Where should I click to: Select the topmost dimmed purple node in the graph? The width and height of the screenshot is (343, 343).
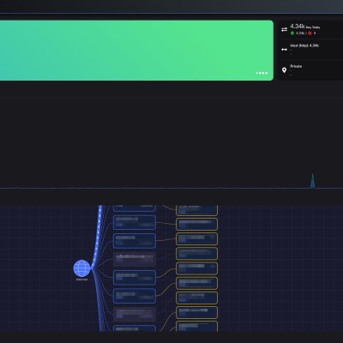(135, 259)
